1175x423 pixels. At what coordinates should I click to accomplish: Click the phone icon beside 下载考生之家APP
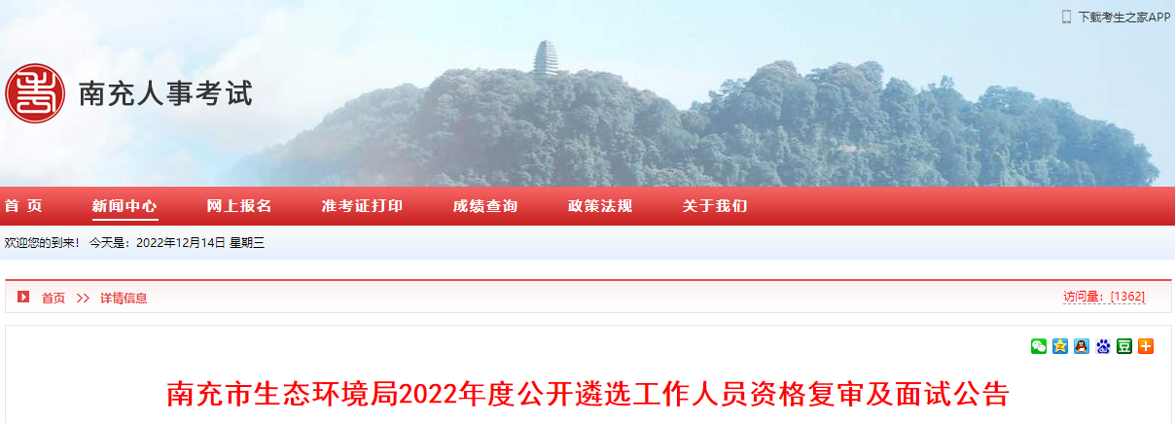click(1067, 17)
